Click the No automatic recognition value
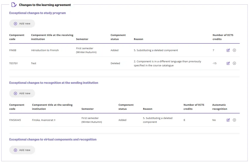 coord(214,120)
